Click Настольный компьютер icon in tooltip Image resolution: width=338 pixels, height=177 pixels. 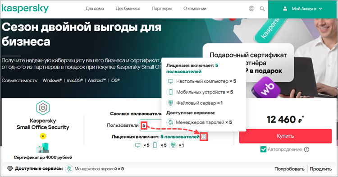click(x=170, y=81)
